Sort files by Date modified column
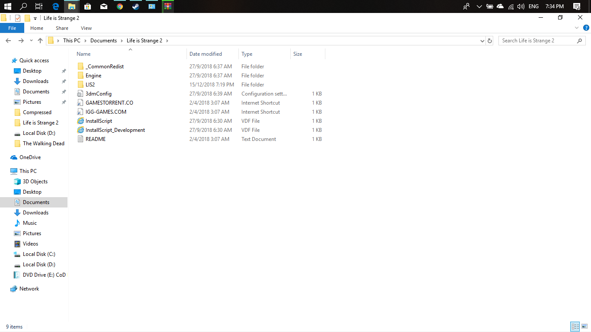591x332 pixels. [x=206, y=54]
